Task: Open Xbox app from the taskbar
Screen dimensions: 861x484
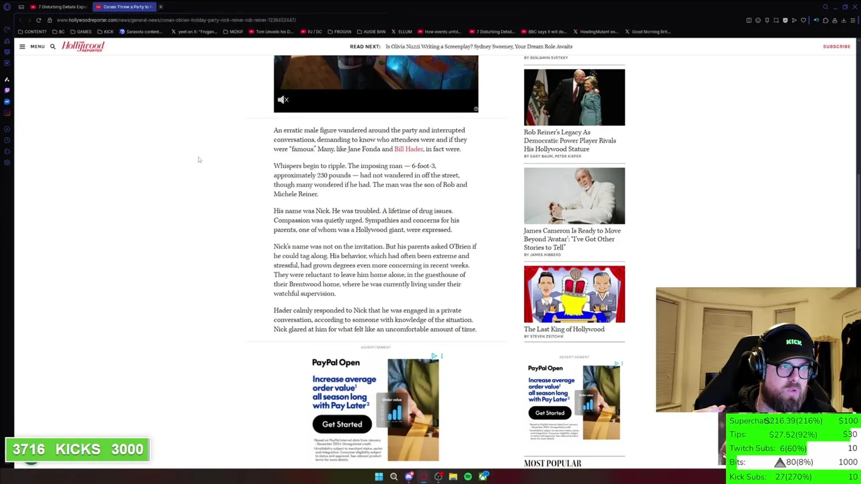Action: pyautogui.click(x=483, y=477)
